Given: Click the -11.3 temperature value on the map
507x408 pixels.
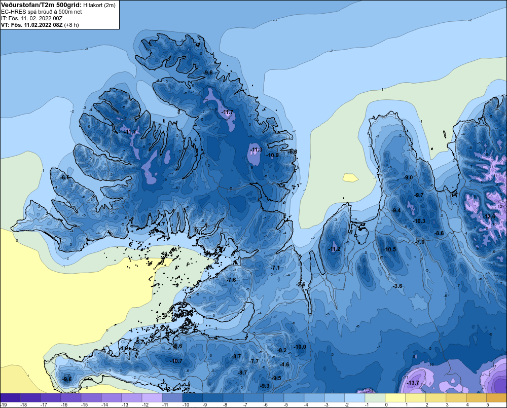Looking at the screenshot, I should (x=257, y=150).
